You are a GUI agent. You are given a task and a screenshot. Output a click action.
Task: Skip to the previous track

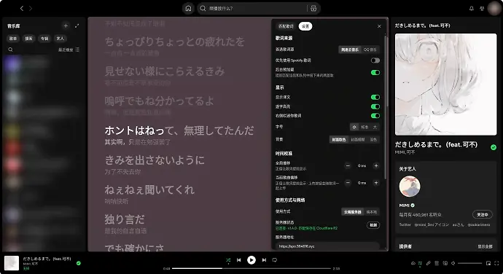click(x=238, y=260)
